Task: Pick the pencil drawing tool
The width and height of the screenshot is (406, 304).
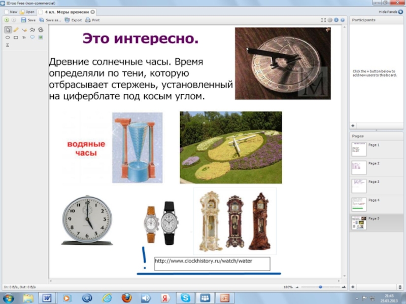Action: [x=16, y=30]
